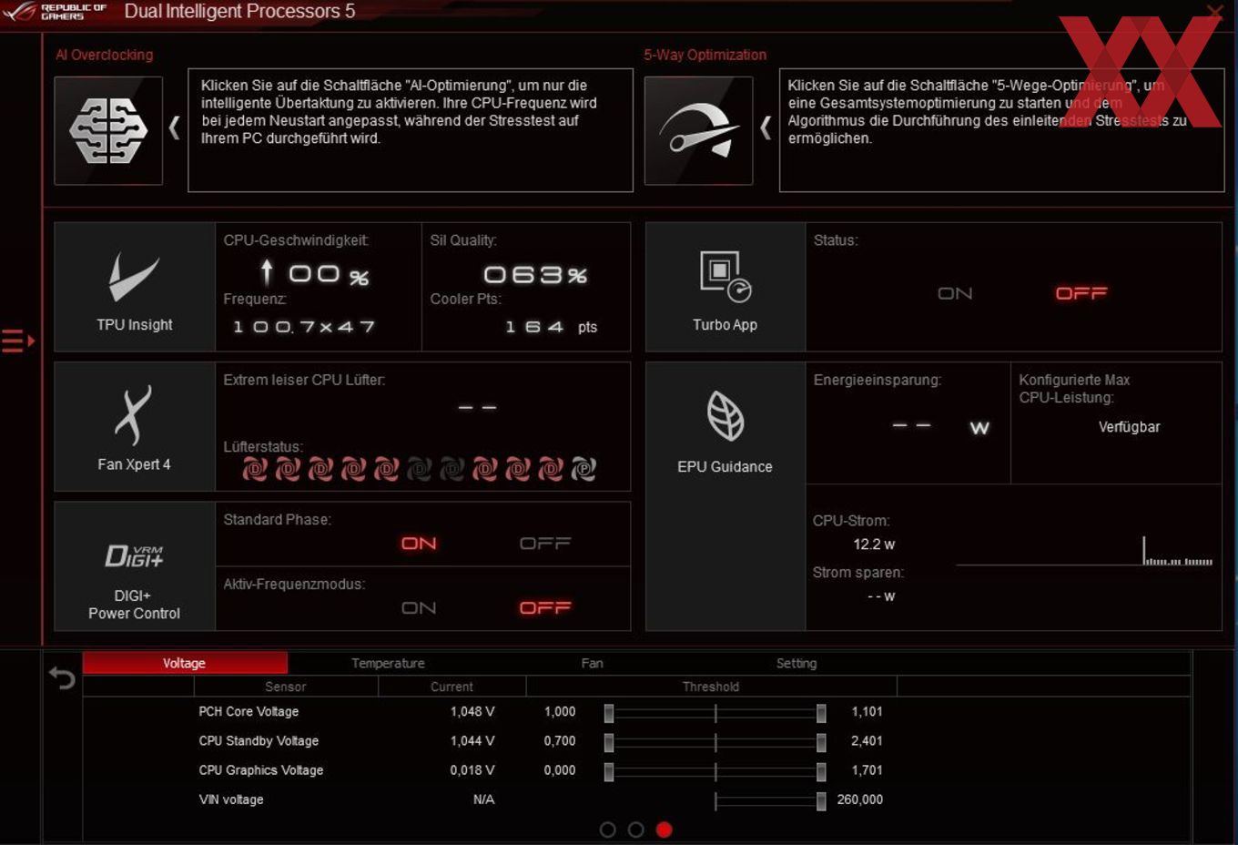The width and height of the screenshot is (1238, 845).
Task: Click the Sensor column header
Action: tap(286, 687)
